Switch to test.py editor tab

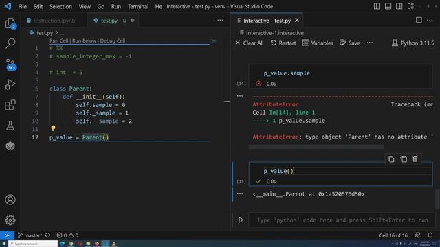(109, 21)
